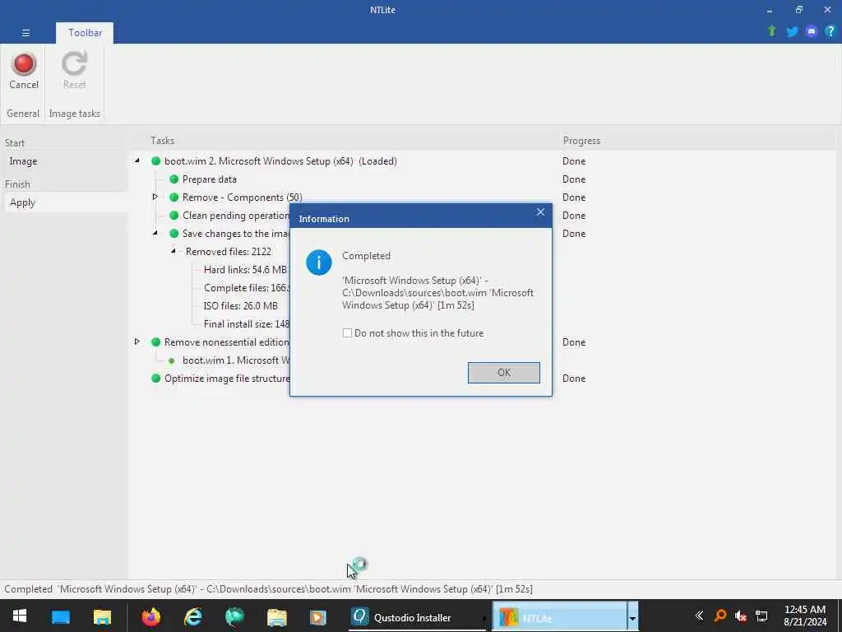Click green dot beside Remove nonessential editions
This screenshot has height=632, width=842.
click(x=155, y=342)
